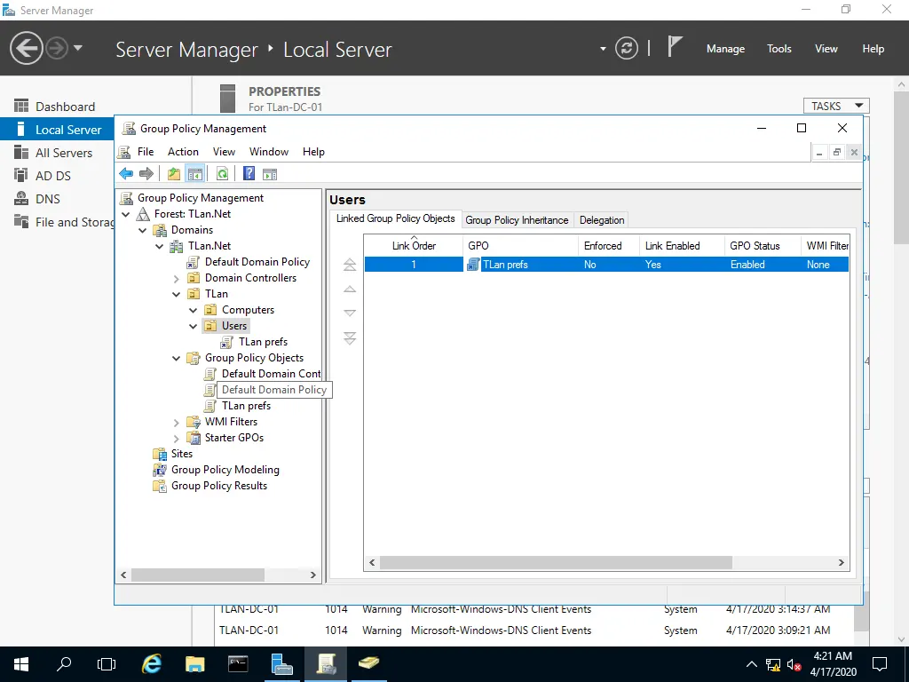The image size is (909, 682).
Task: Expand the Domain Controllers node
Action: click(177, 278)
